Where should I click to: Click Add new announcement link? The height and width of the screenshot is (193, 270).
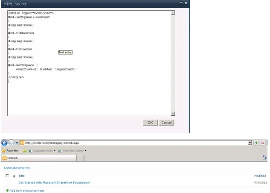(27, 190)
